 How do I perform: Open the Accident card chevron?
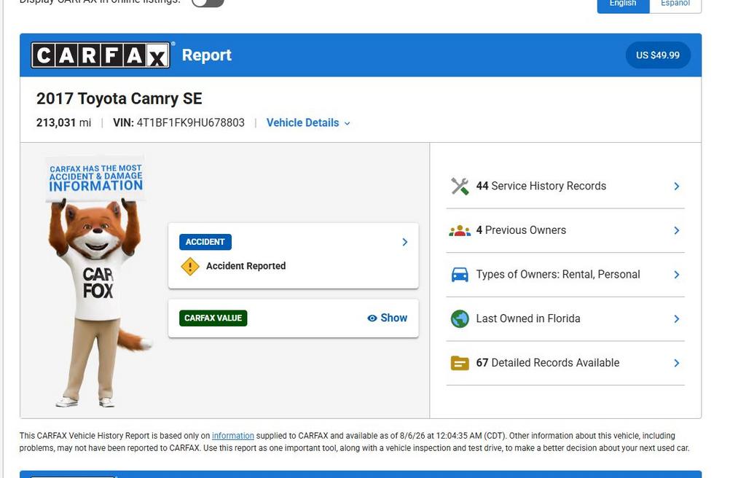coord(405,242)
